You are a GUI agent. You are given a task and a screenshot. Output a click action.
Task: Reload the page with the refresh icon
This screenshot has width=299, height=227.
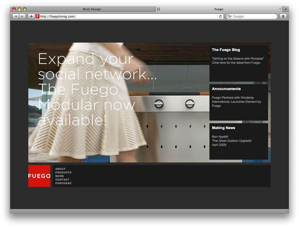pos(220,16)
